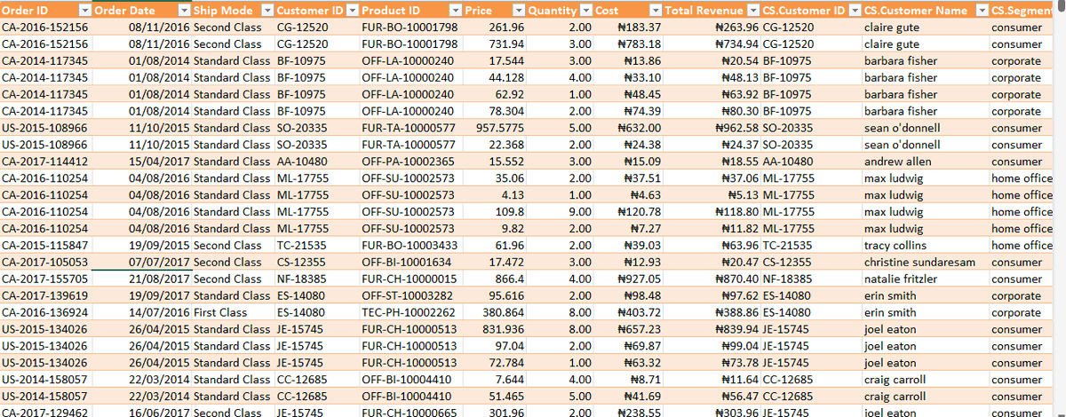Select the customer name cell christine sundaresam
This screenshot has width=1066, height=417.
pos(926,262)
